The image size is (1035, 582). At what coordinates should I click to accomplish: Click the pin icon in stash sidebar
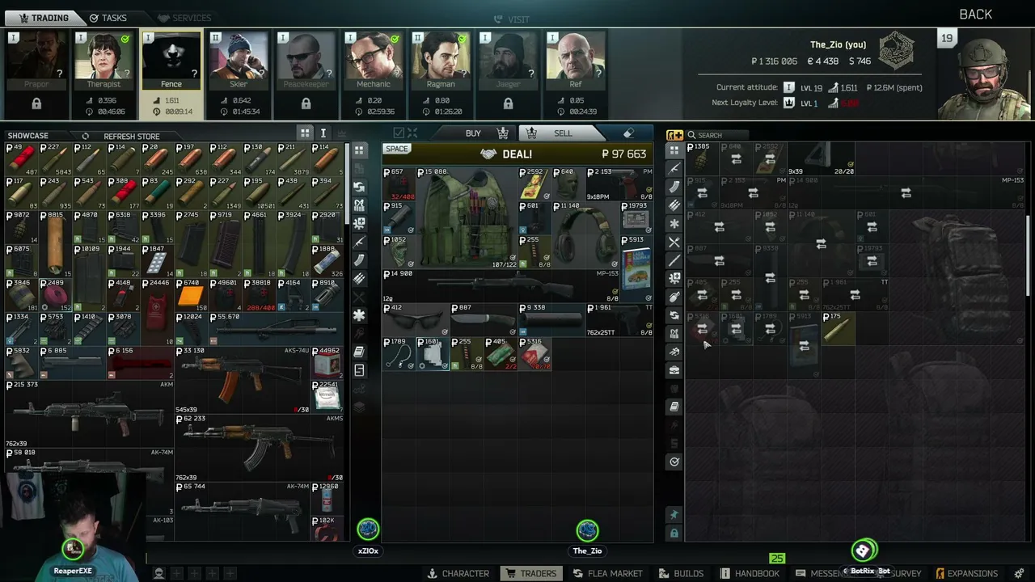pyautogui.click(x=674, y=515)
